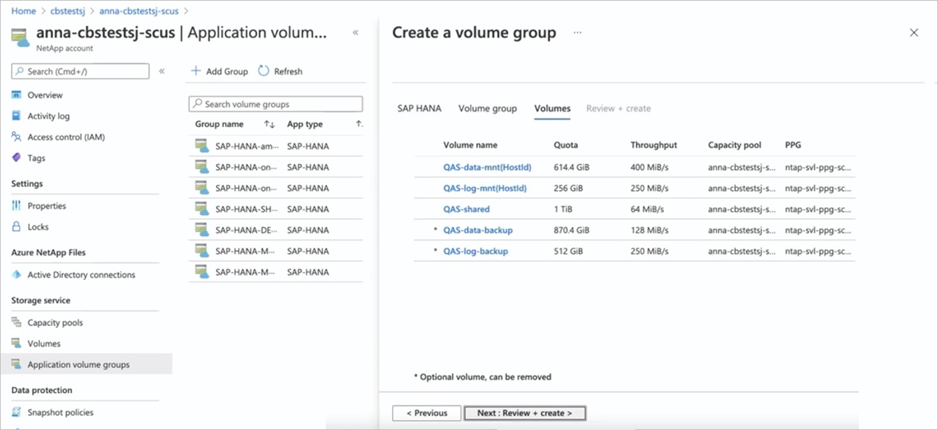Click the Snapshot policies icon
The image size is (938, 430).
[x=17, y=413]
